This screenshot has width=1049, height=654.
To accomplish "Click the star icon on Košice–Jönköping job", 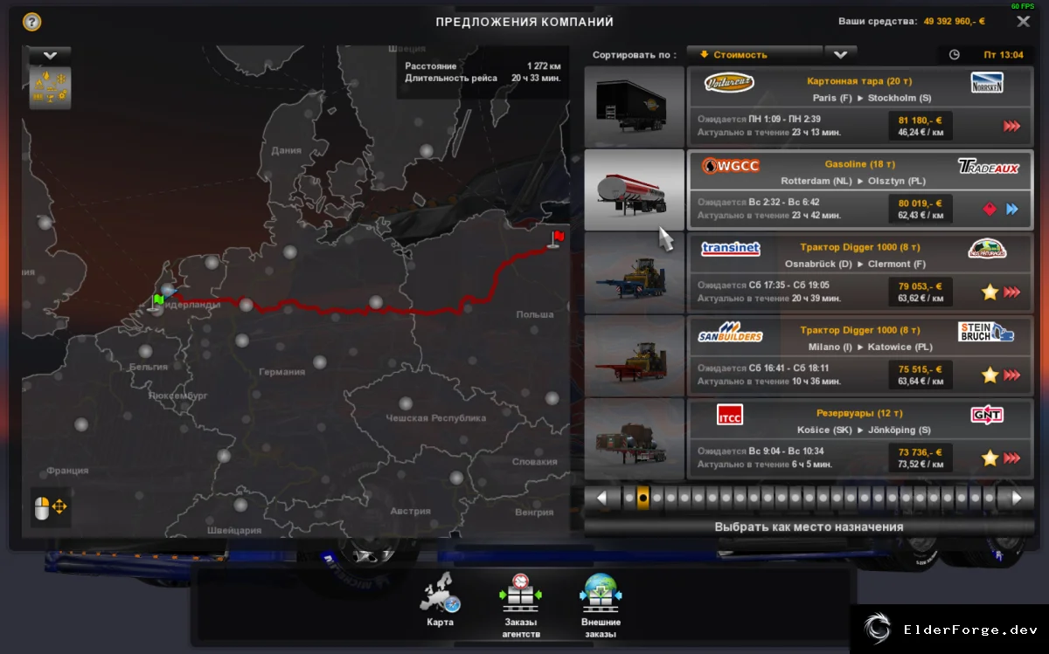I will (x=990, y=458).
